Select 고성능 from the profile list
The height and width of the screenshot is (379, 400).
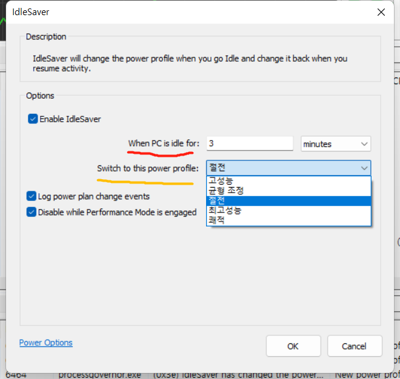point(288,181)
